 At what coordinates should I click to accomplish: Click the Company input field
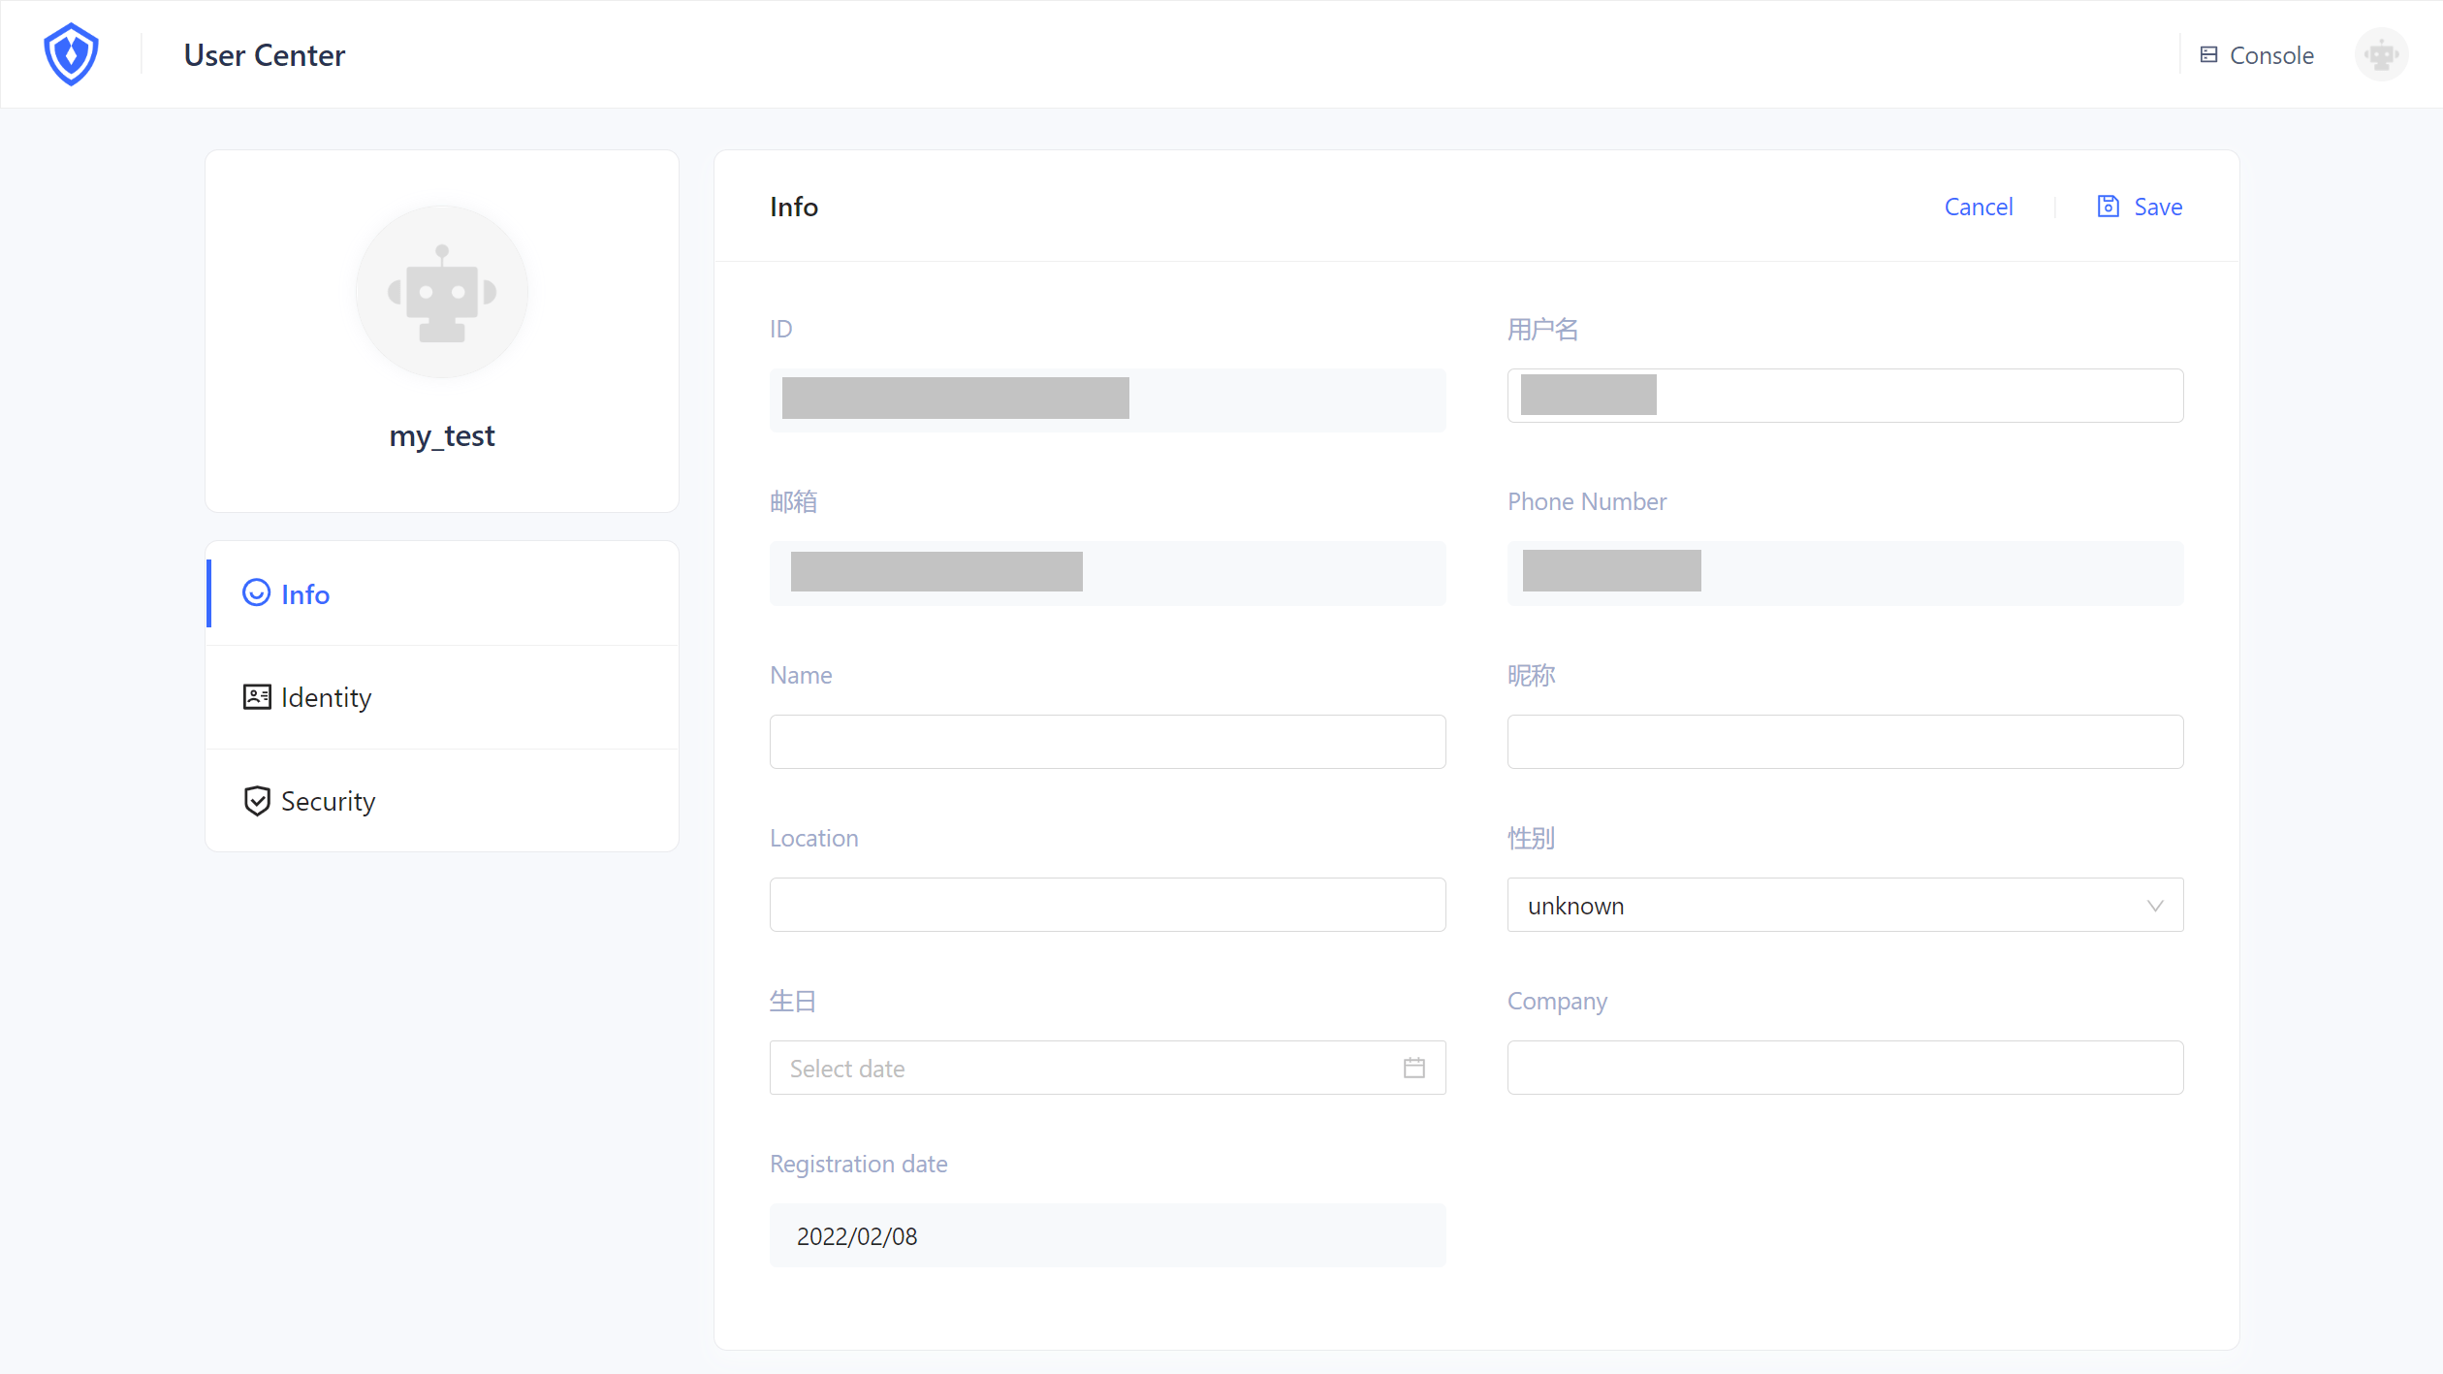[1844, 1068]
